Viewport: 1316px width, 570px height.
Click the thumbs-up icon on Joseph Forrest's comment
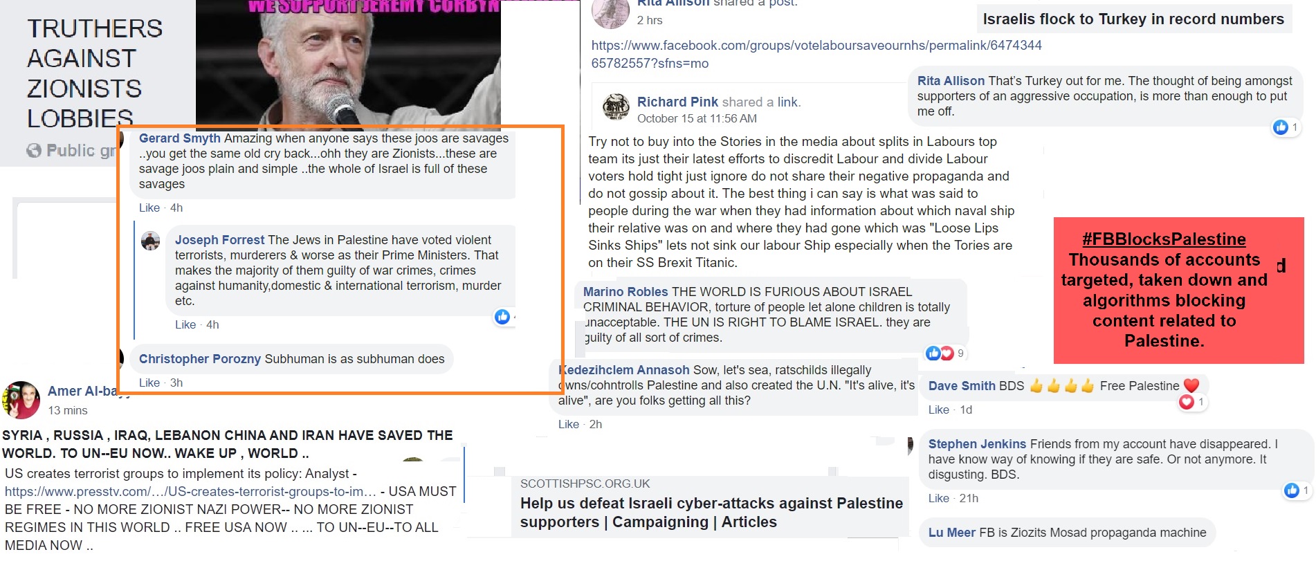point(502,317)
